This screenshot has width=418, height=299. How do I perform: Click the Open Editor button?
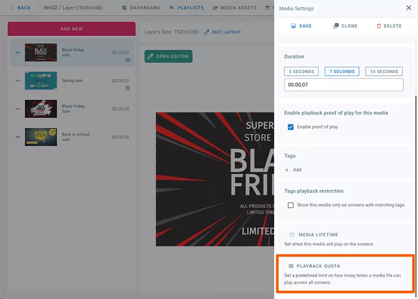coord(168,56)
